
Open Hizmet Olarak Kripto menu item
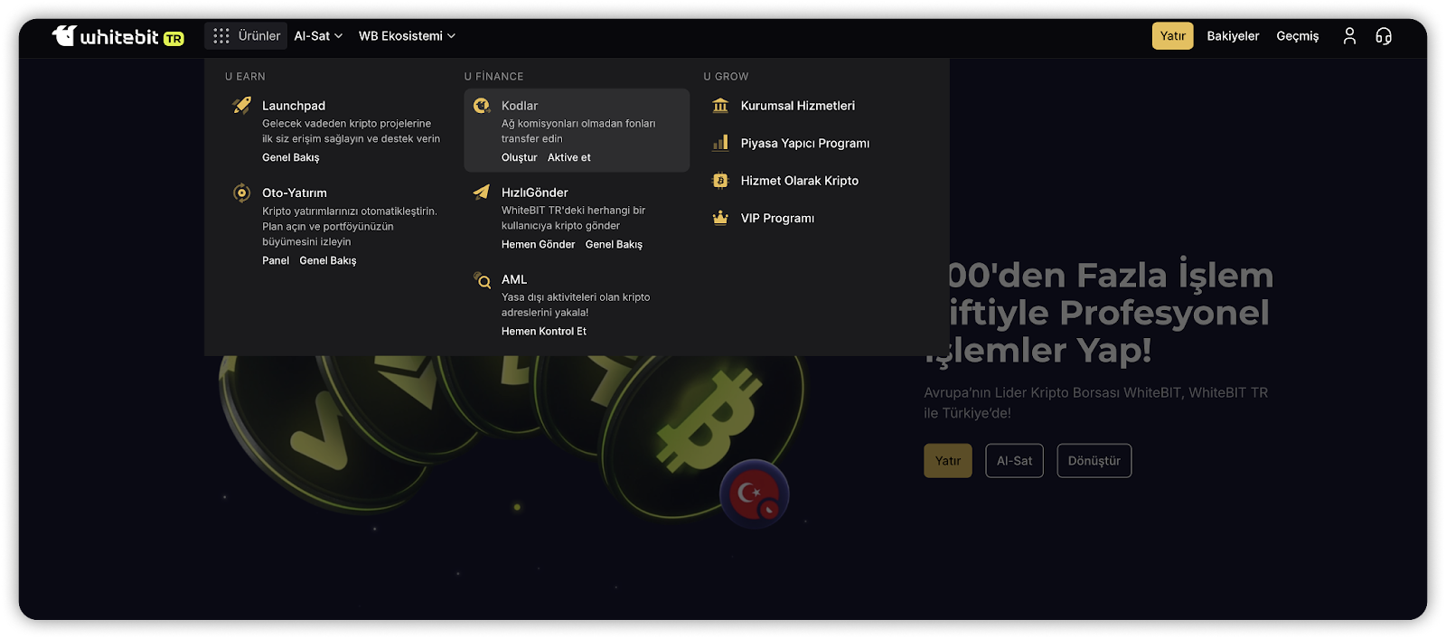(799, 181)
